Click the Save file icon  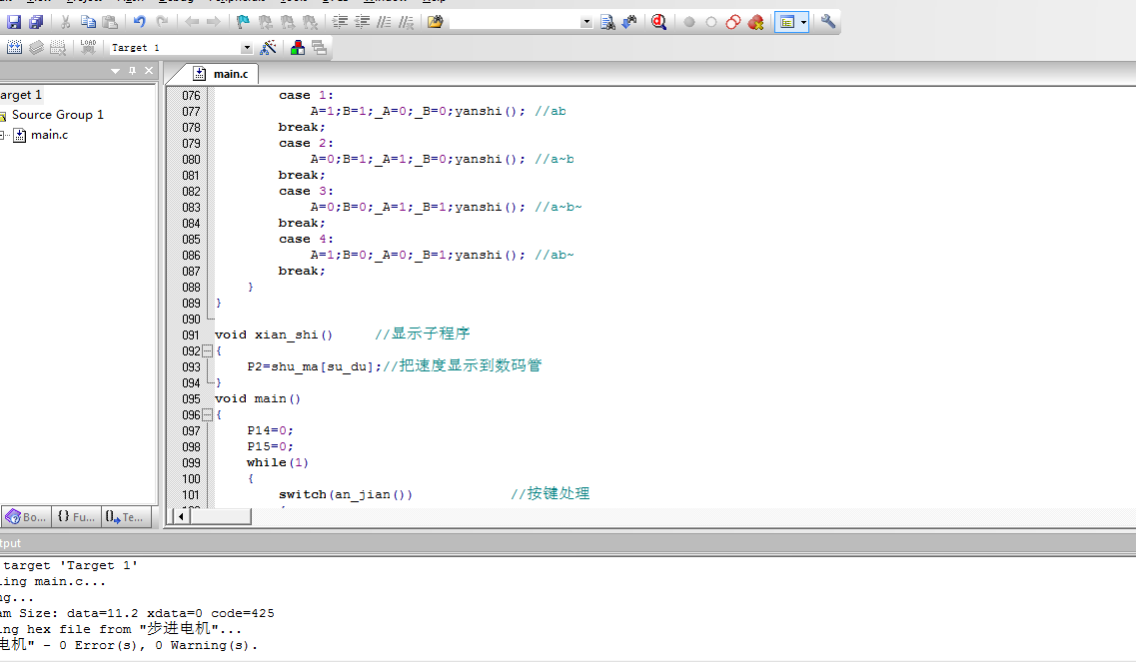(x=14, y=22)
